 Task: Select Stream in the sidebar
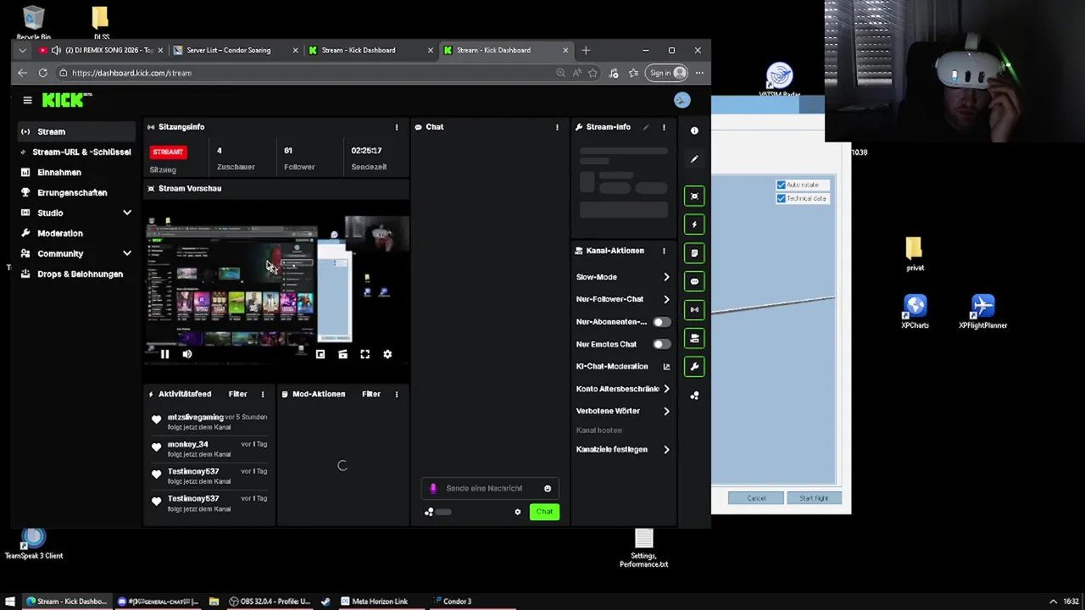coord(75,131)
